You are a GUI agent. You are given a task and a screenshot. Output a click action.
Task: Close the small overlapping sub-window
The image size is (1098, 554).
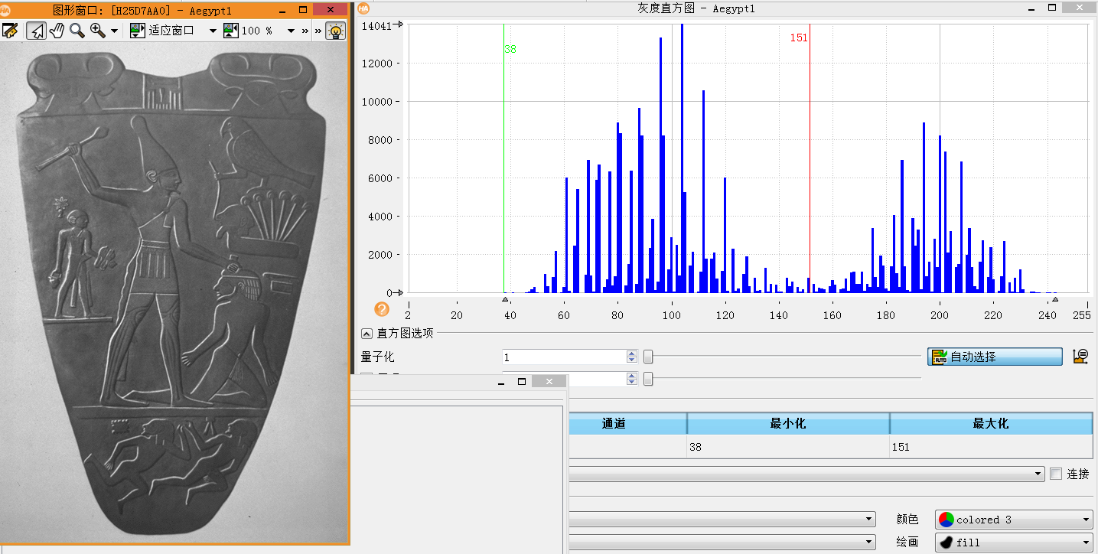tap(549, 381)
